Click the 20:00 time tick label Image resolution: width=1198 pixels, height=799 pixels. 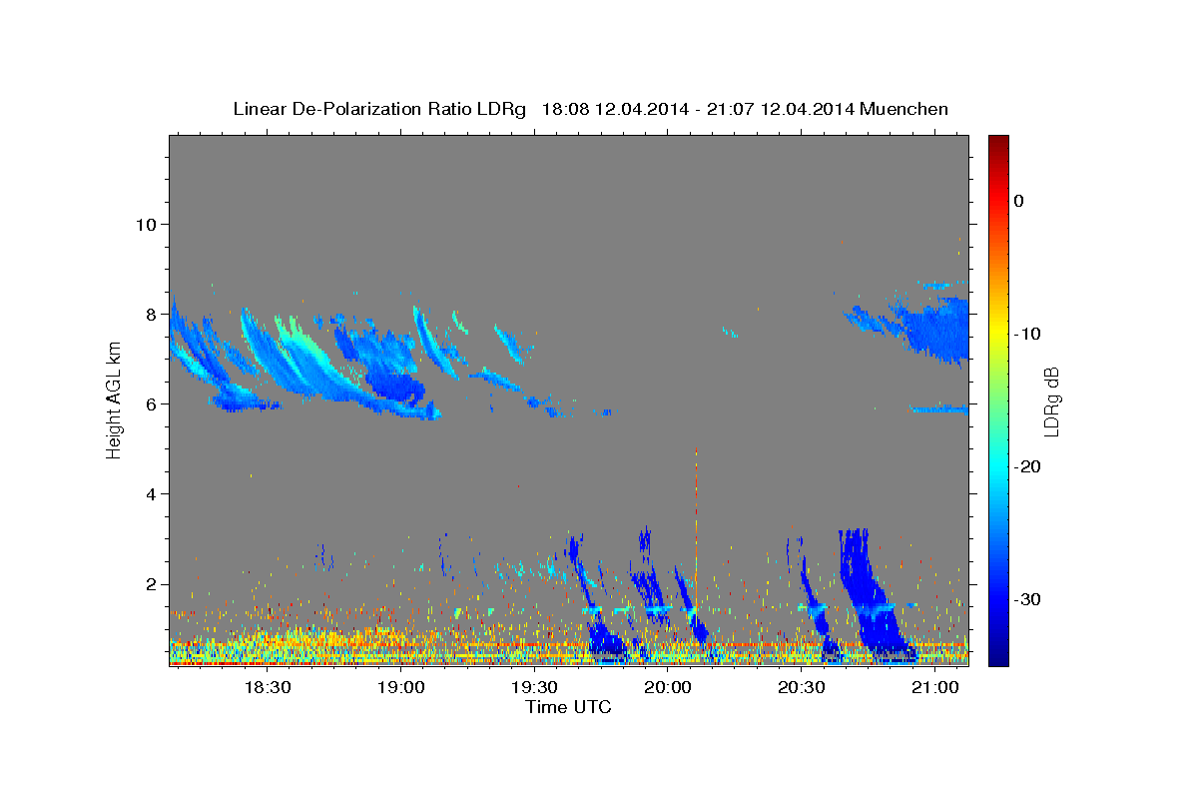(668, 688)
